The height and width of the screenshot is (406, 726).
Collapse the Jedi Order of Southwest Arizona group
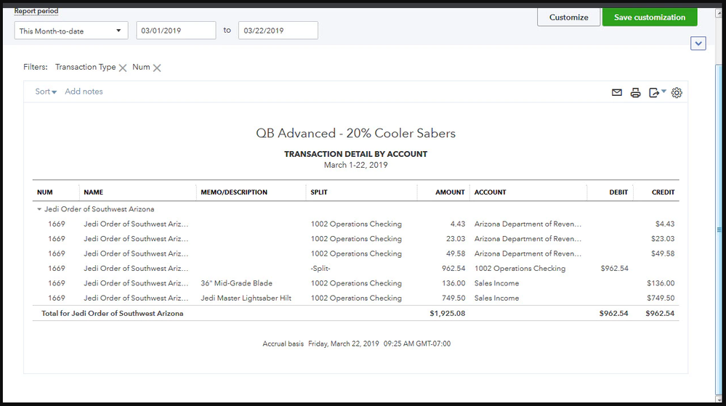coord(39,209)
